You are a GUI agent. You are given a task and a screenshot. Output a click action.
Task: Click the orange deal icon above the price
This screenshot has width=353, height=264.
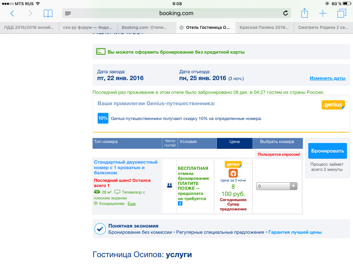click(233, 173)
